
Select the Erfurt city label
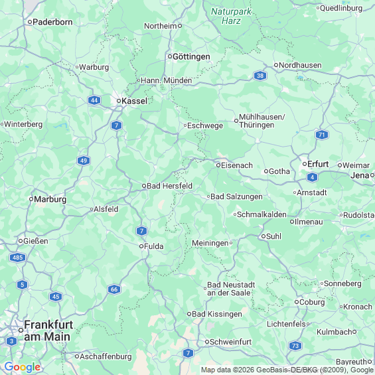pyautogui.click(x=318, y=164)
